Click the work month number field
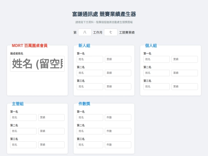The image size is (208, 156). tap(85, 32)
